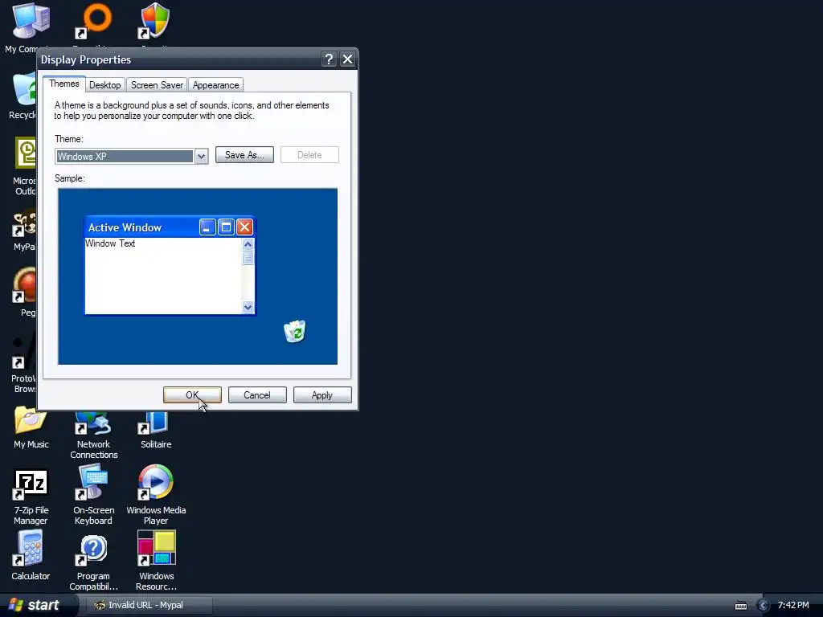Close the Display Properties dialog

tap(347, 59)
